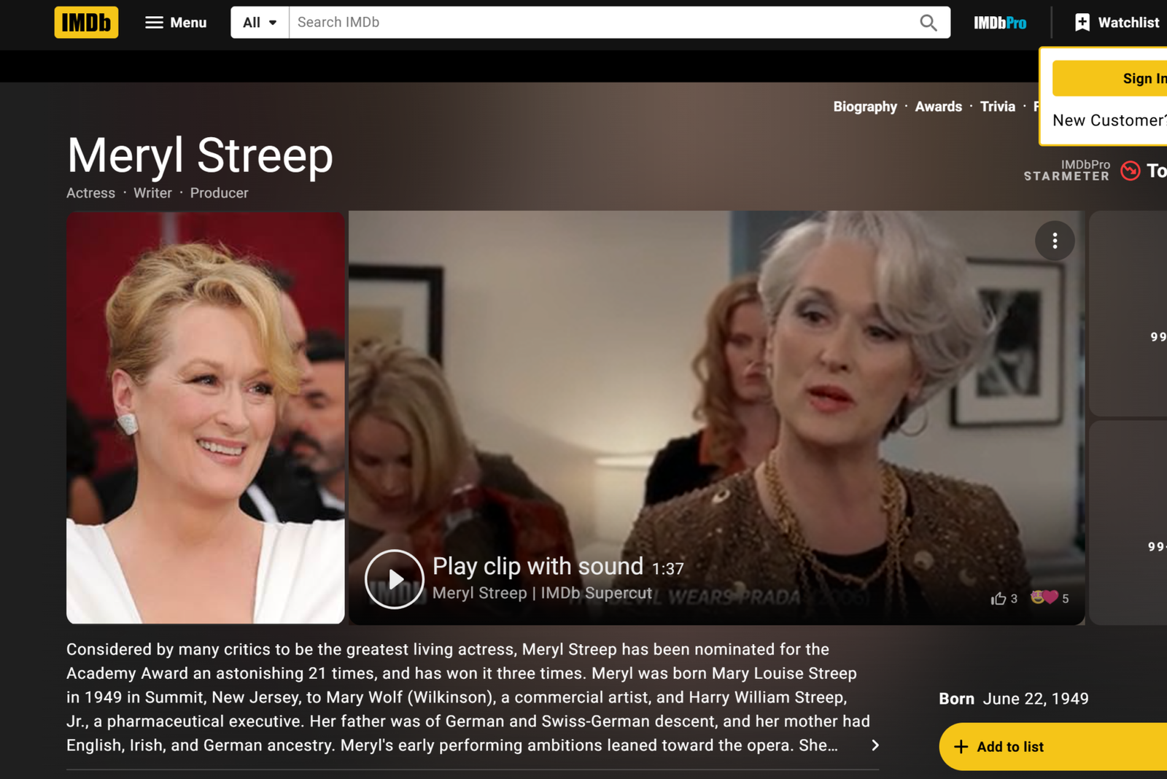The height and width of the screenshot is (779, 1167).
Task: Click the IMDb logo
Action: (86, 23)
